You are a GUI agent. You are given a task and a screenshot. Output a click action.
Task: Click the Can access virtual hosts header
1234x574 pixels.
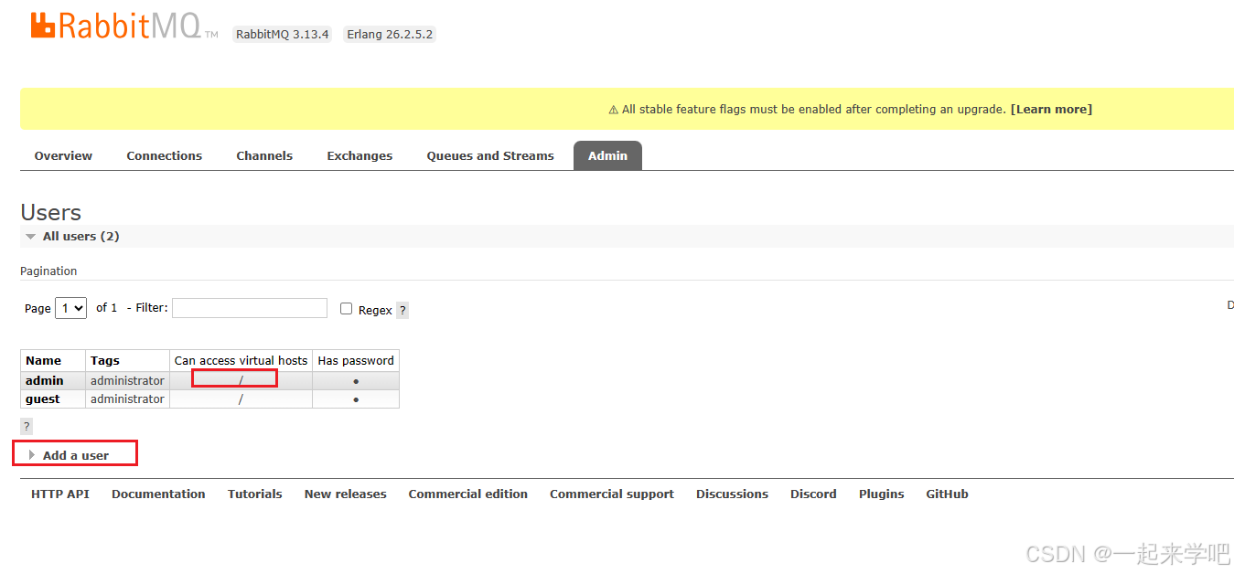pos(241,361)
